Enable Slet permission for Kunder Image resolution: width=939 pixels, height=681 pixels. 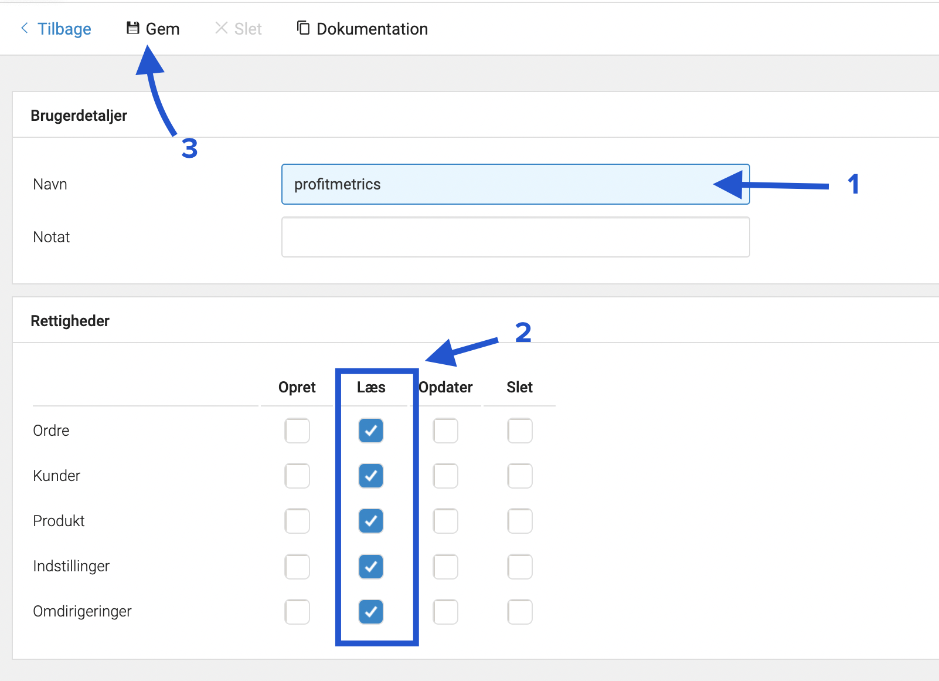coord(520,476)
